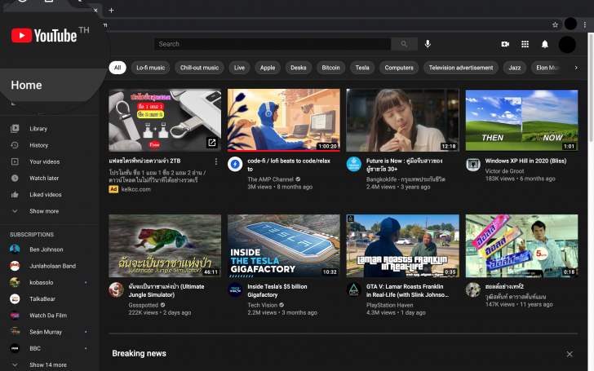Open the browser three-dot menu
594x371 pixels.
click(x=585, y=24)
